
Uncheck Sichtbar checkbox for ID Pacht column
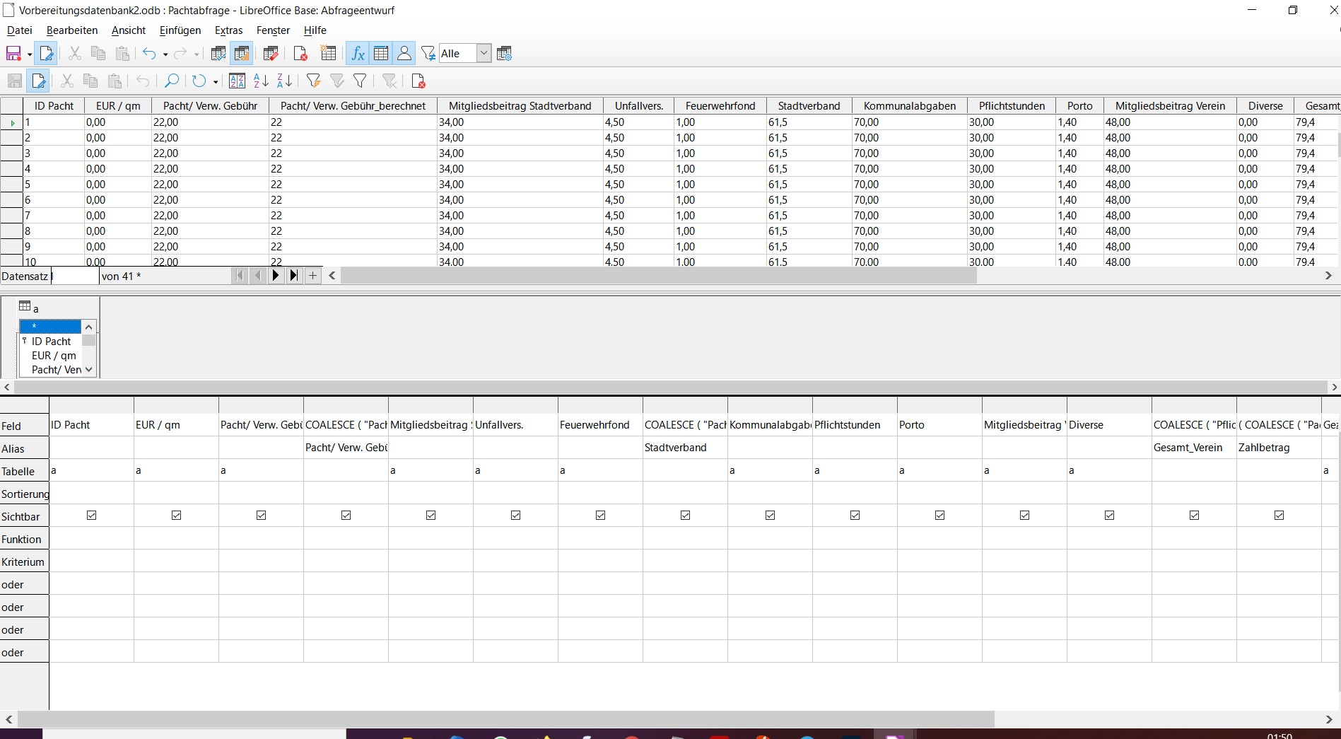coord(91,516)
